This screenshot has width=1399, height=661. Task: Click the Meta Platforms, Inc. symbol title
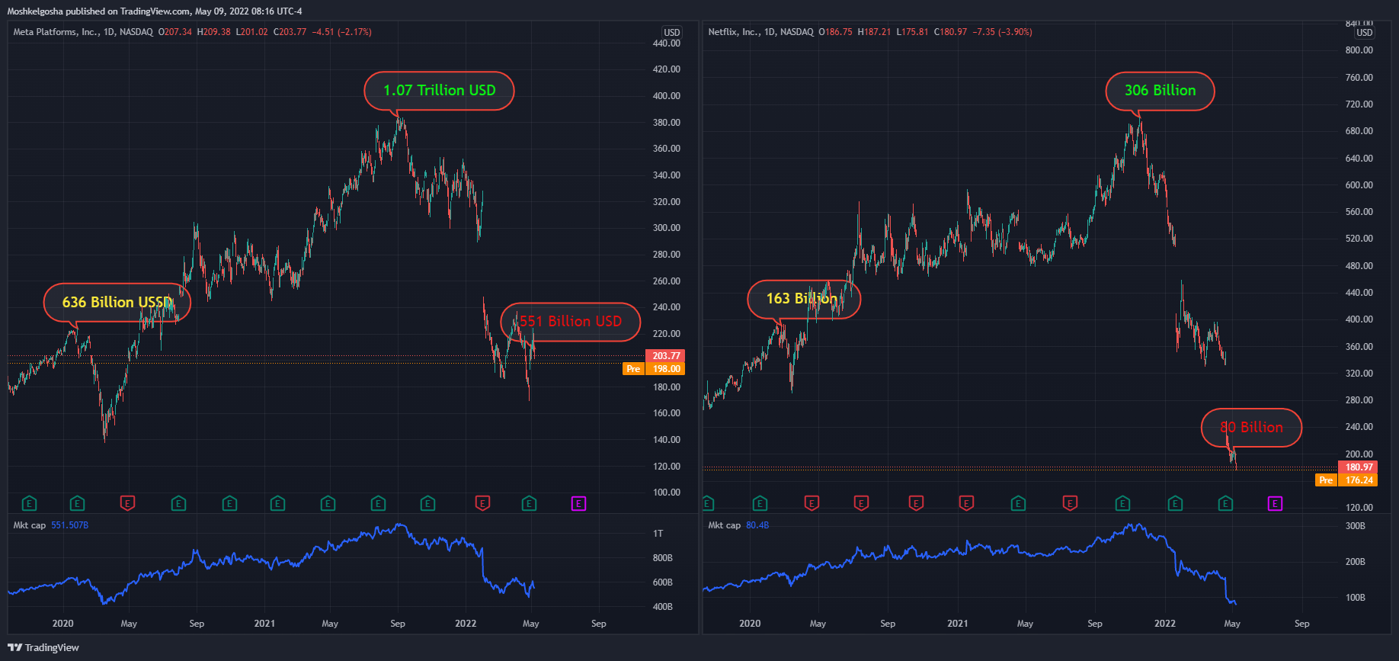56,32
